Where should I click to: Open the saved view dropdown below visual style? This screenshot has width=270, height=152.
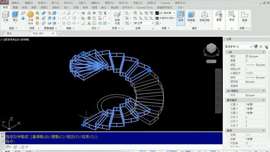click(x=165, y=18)
